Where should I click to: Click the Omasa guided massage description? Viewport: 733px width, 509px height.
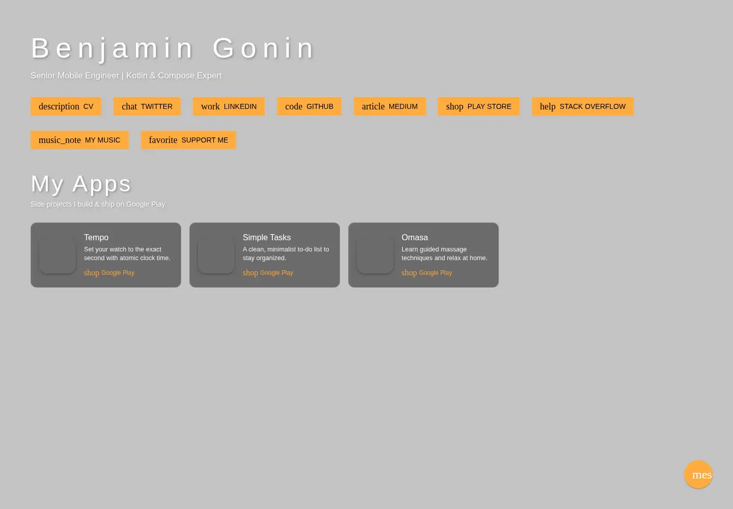point(444,253)
